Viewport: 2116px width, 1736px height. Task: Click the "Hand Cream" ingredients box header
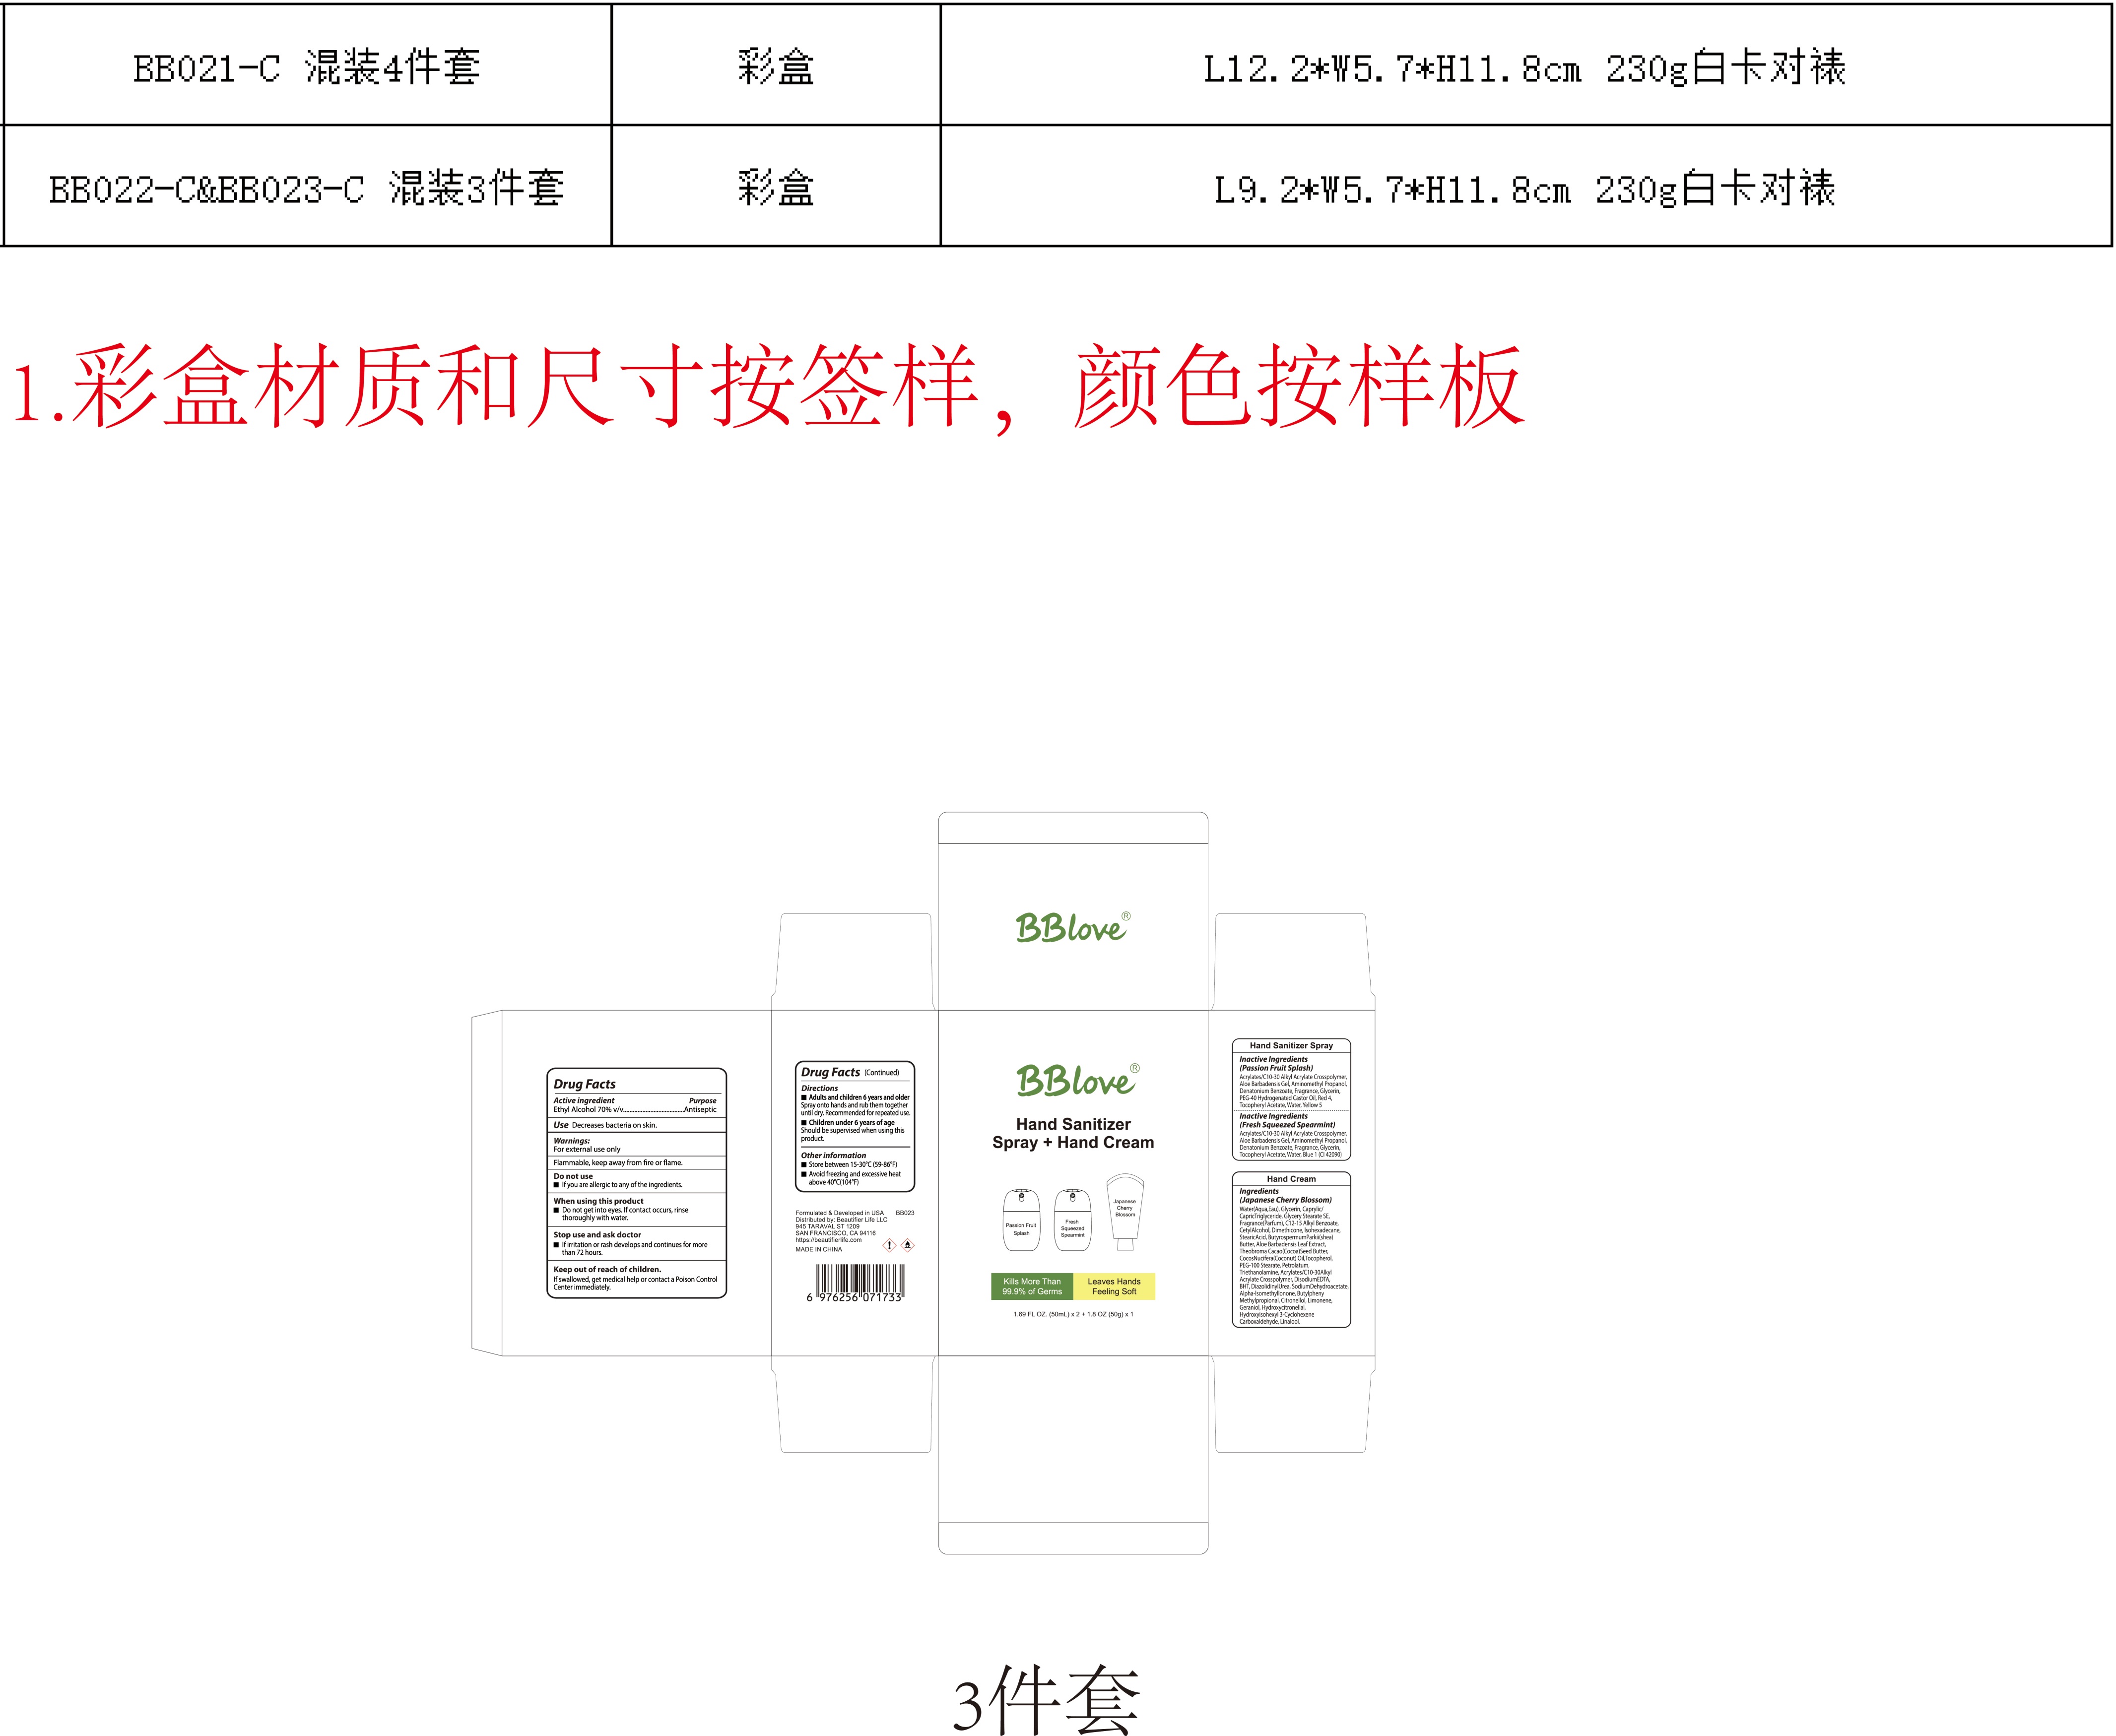click(x=1291, y=1179)
